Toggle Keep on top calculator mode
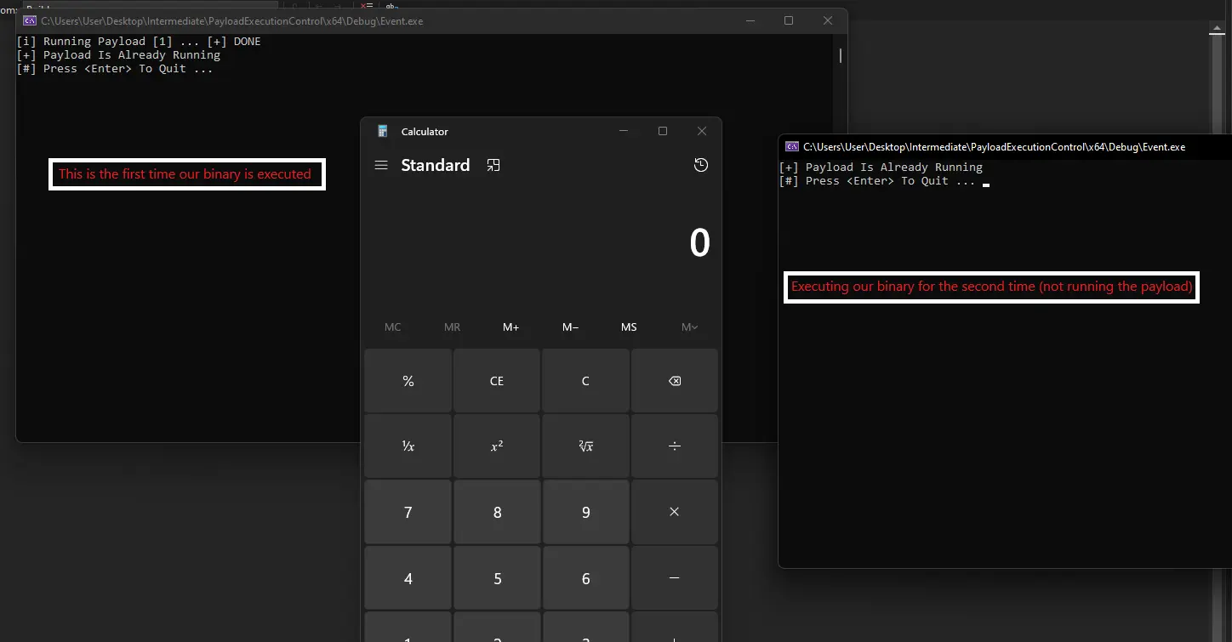Image resolution: width=1232 pixels, height=642 pixels. point(493,165)
